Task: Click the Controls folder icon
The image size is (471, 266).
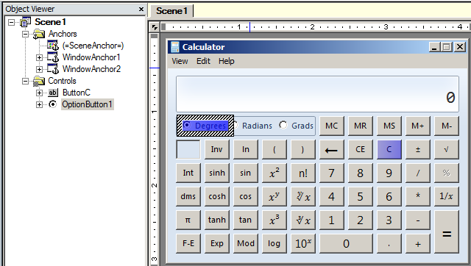Action: [x=39, y=81]
